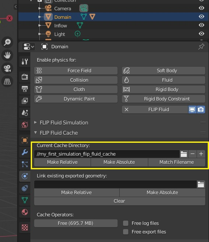The image size is (209, 242).
Task: Select the Physics properties tab
Action: tap(25, 176)
